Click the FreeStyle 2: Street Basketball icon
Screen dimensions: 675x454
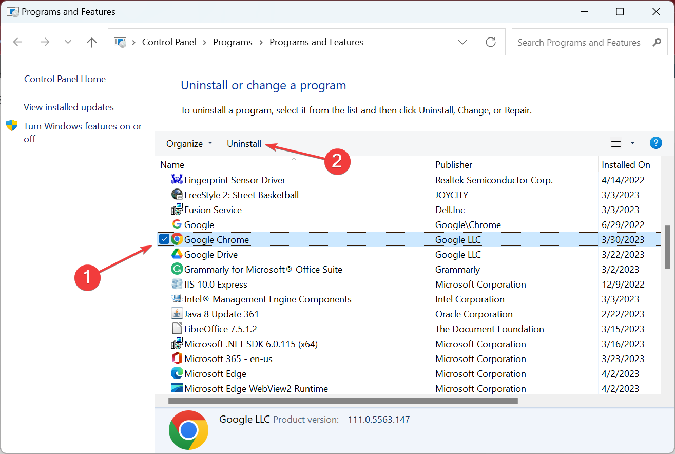click(x=177, y=195)
